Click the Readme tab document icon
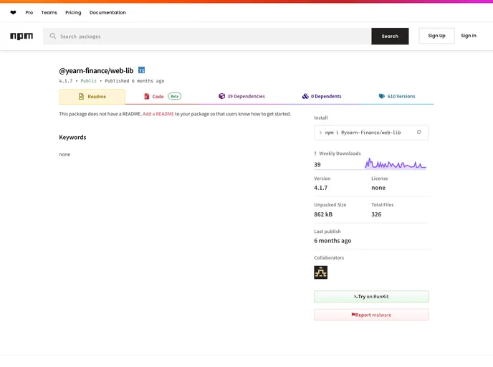 coord(81,97)
